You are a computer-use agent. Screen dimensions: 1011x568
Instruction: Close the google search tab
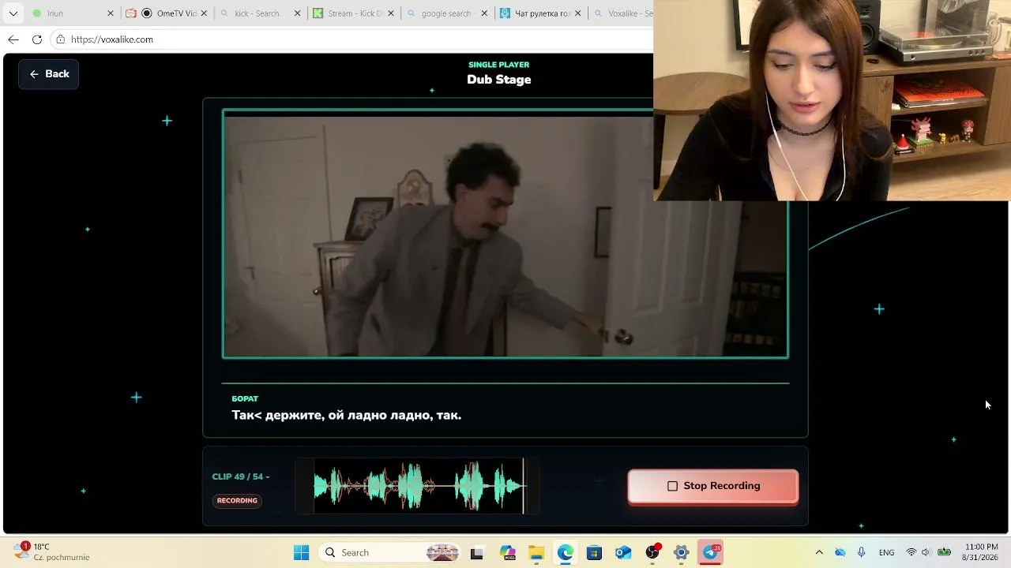click(484, 13)
